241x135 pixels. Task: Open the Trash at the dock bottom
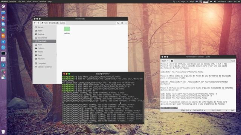click(3, 132)
